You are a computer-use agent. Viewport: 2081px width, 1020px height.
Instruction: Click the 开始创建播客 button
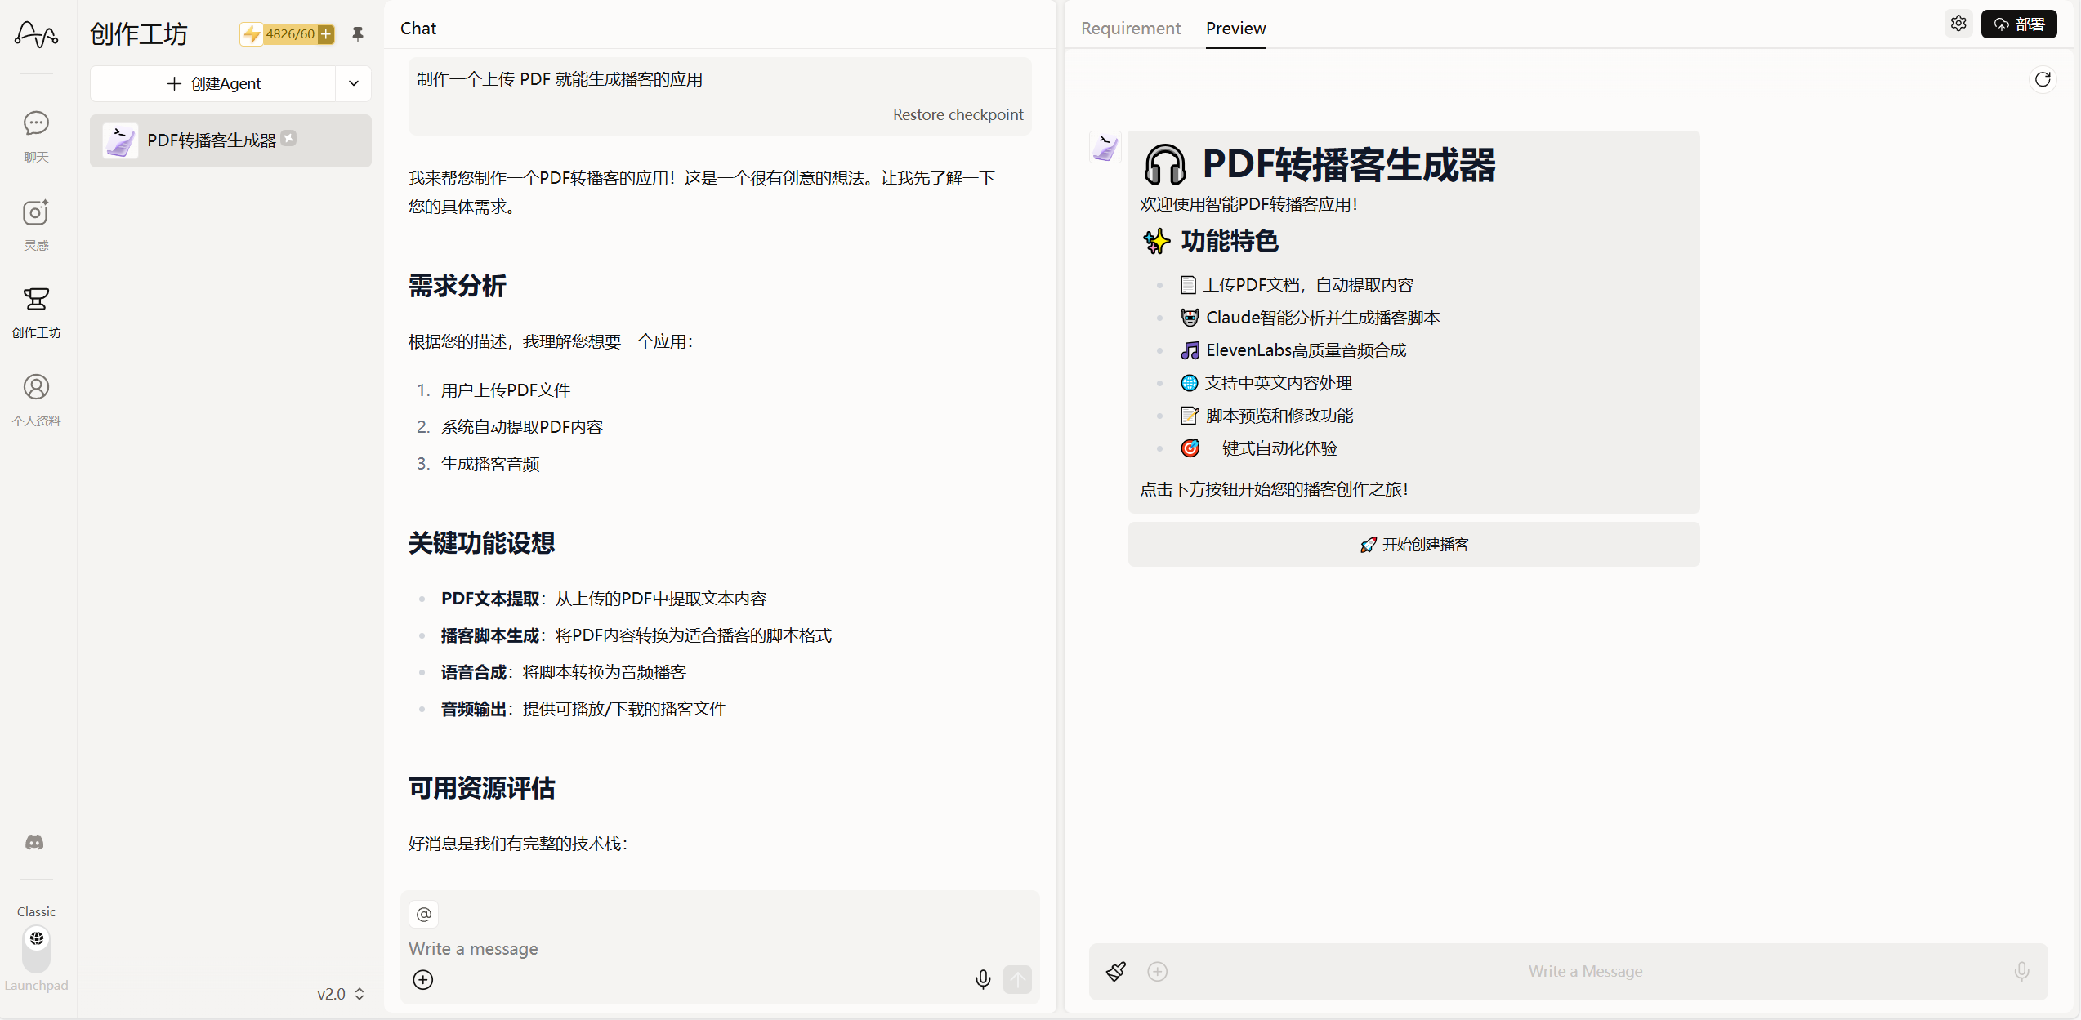point(1413,545)
